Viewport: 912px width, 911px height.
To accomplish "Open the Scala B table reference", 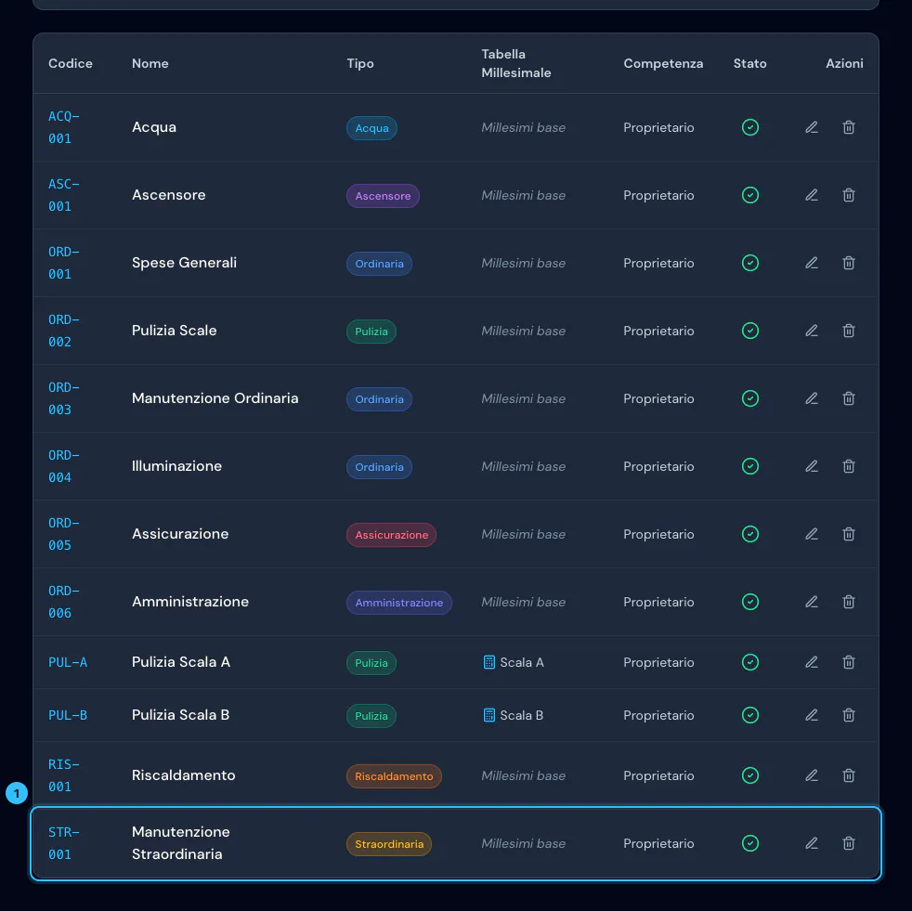I will tap(514, 716).
